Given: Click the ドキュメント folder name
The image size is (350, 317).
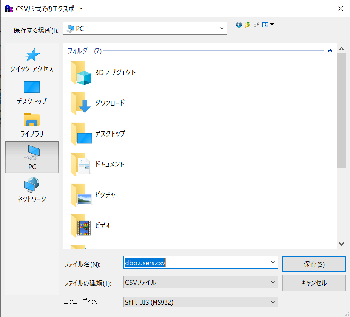Looking at the screenshot, I should [x=109, y=164].
